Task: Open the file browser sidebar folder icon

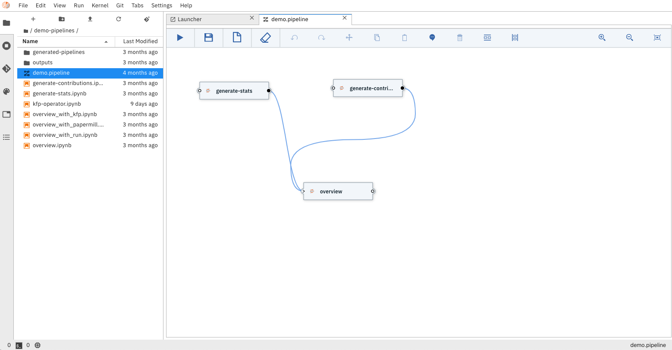Action: pos(6,23)
